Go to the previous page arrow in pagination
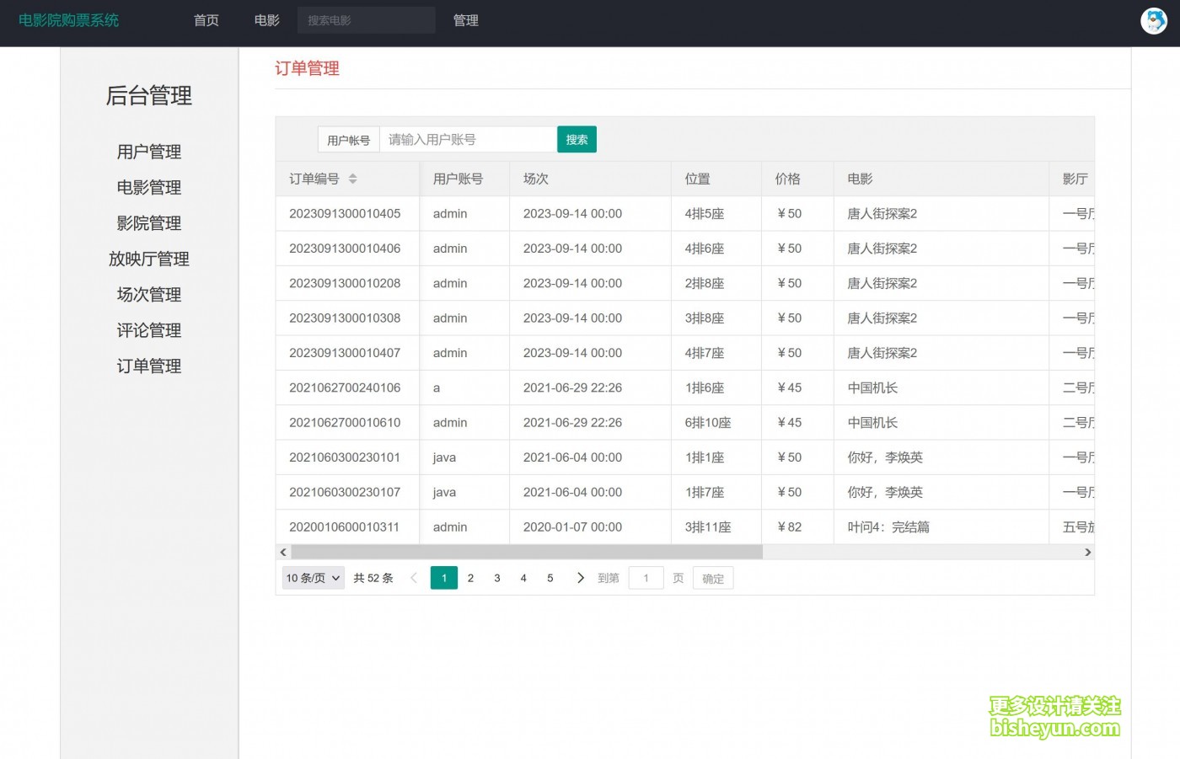Image resolution: width=1180 pixels, height=759 pixels. [x=414, y=578]
